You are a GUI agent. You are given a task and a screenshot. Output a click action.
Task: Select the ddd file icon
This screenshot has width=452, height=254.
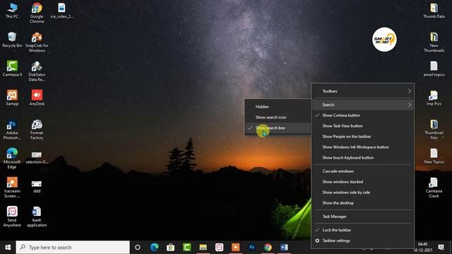pyautogui.click(x=37, y=186)
